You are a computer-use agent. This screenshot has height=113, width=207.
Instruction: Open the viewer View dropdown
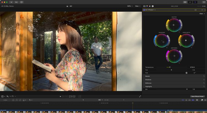click(x=137, y=6)
